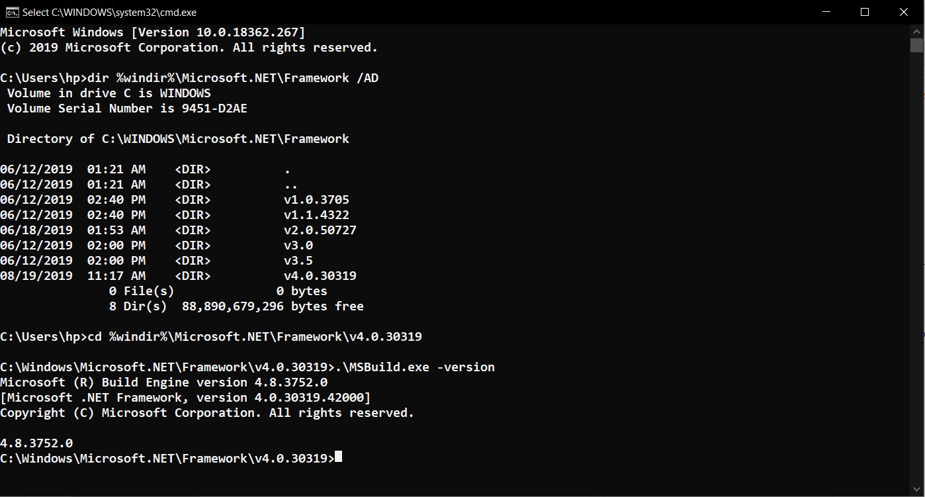Minimize the command prompt window

point(826,12)
